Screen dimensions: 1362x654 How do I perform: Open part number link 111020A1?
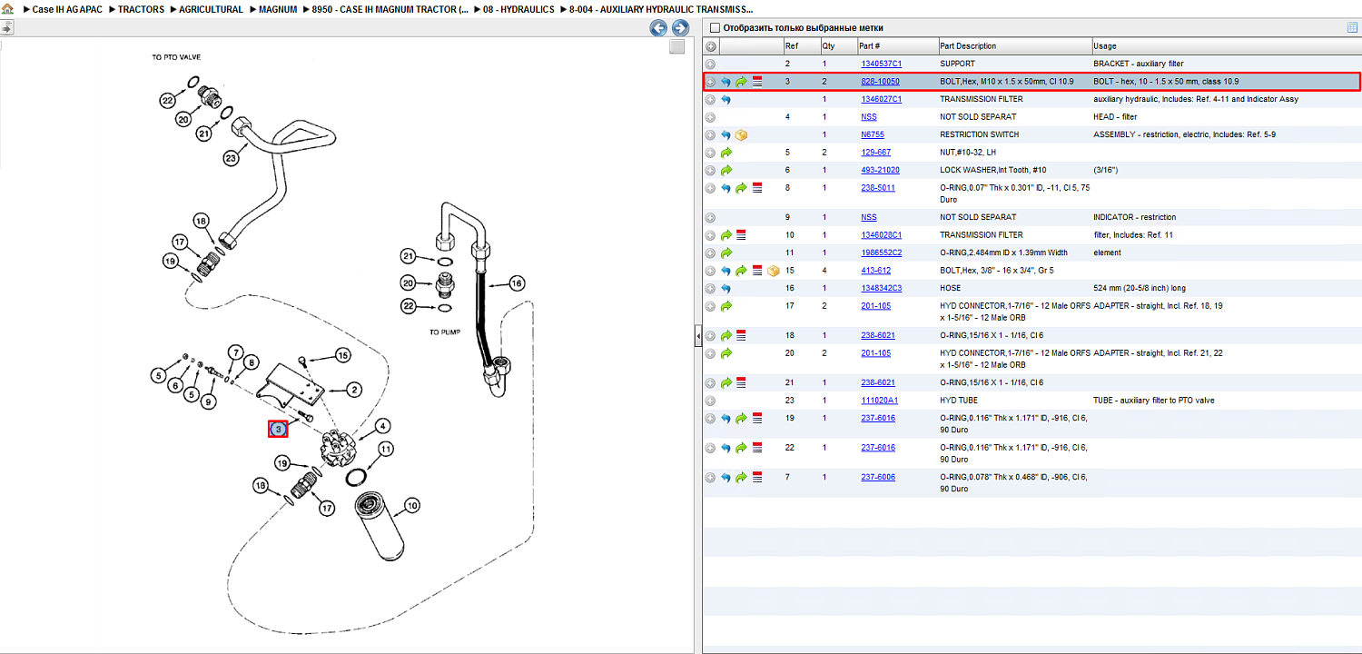(879, 400)
